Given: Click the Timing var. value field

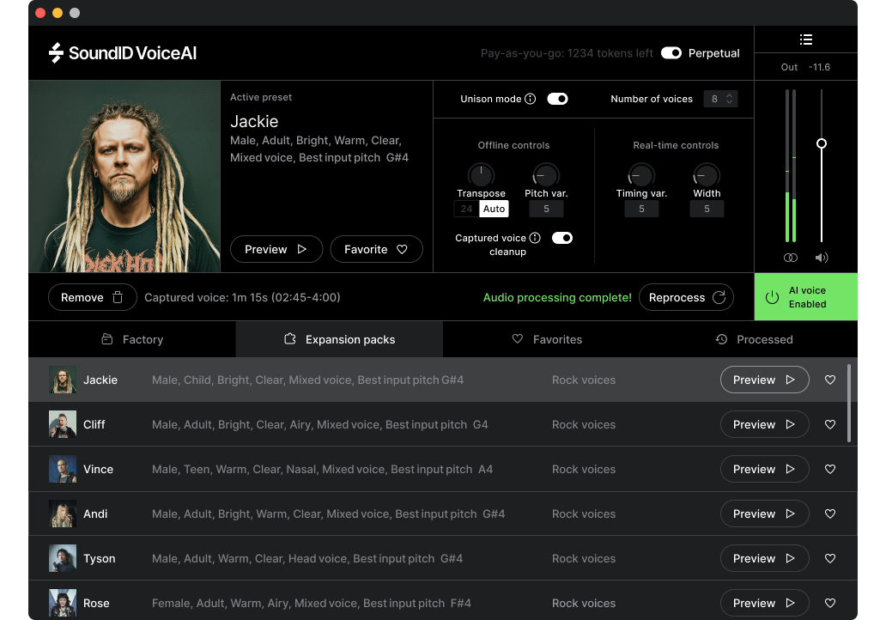Looking at the screenshot, I should [x=641, y=209].
